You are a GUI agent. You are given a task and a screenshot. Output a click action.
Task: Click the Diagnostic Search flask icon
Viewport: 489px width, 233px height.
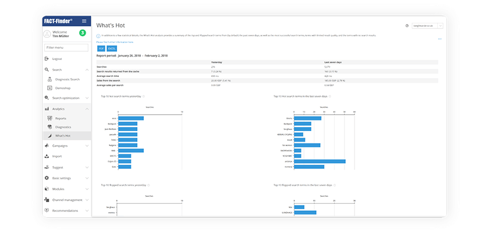pos(49,80)
